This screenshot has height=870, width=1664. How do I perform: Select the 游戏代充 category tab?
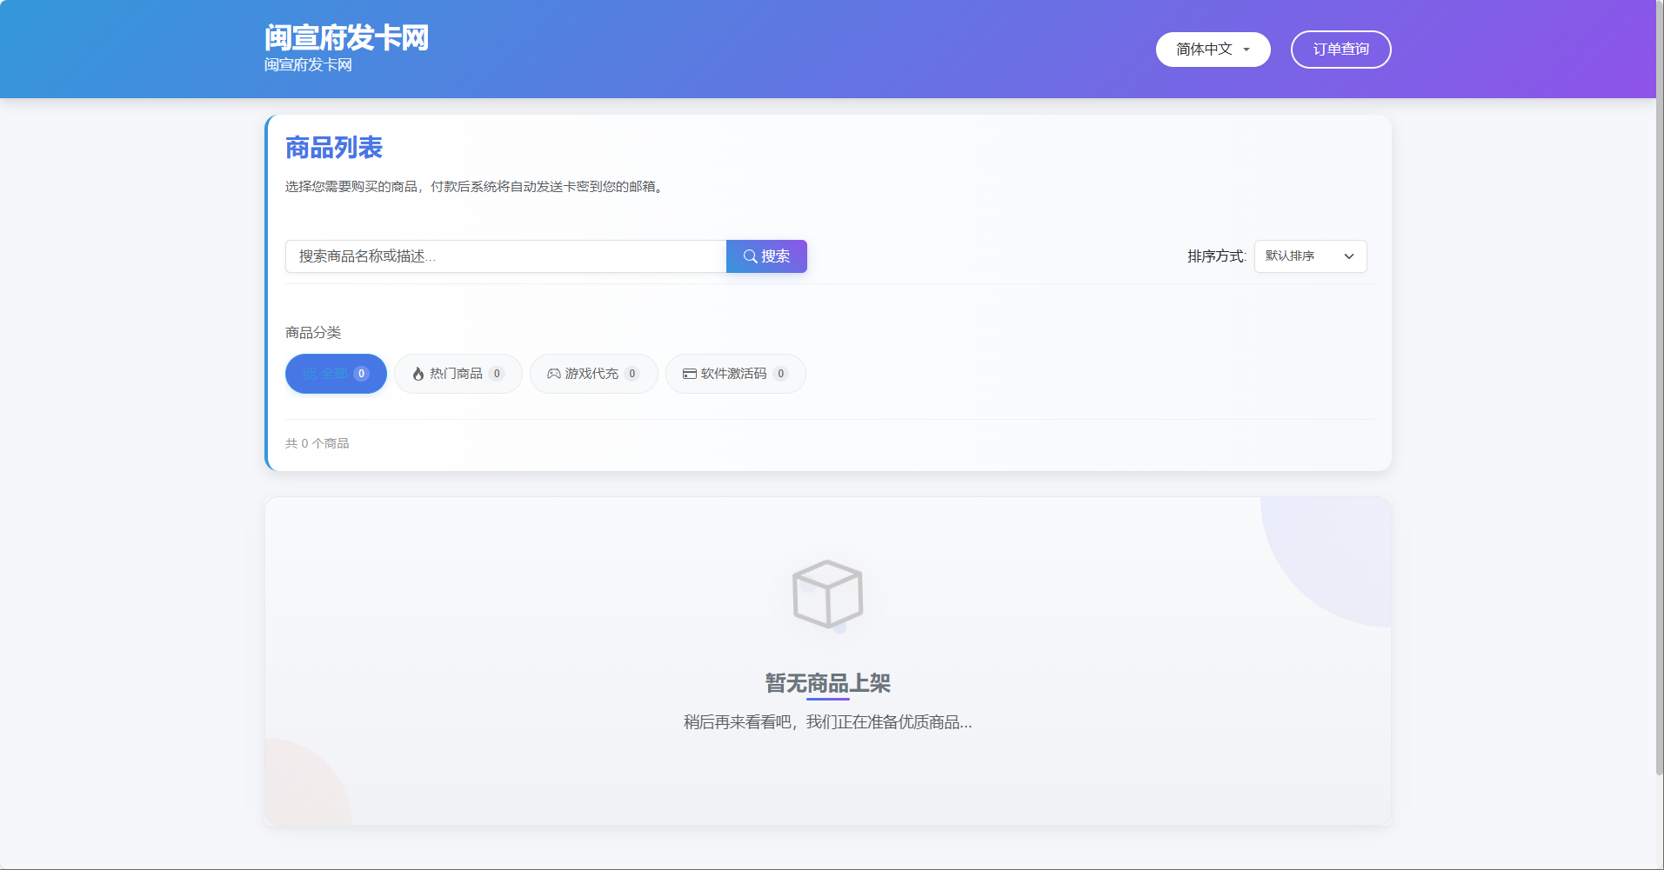pyautogui.click(x=594, y=374)
